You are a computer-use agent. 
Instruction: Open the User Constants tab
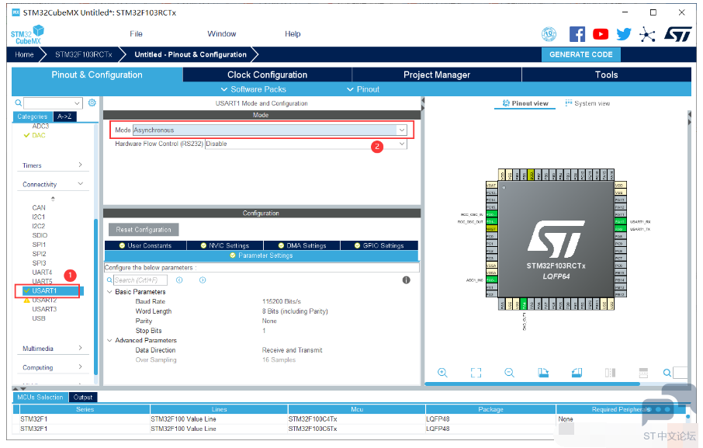coord(145,246)
